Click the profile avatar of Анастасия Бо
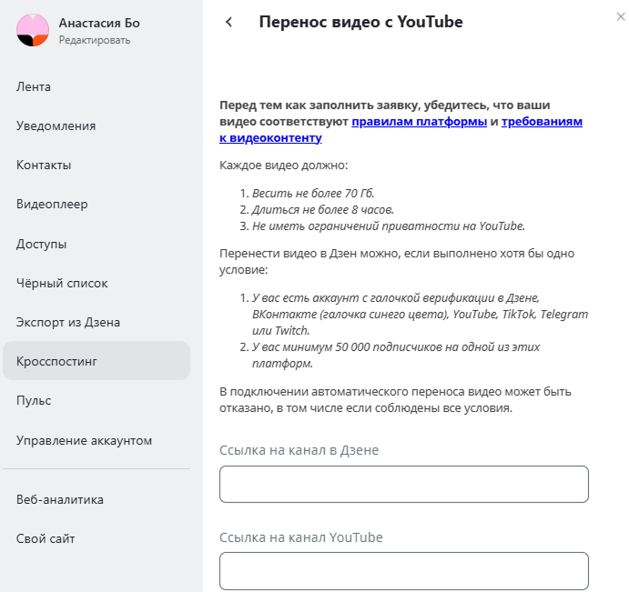 pyautogui.click(x=33, y=30)
